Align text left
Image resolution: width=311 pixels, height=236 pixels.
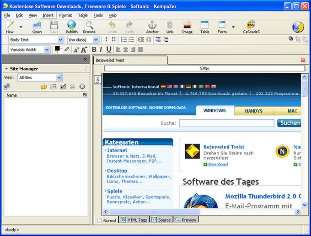(x=118, y=49)
